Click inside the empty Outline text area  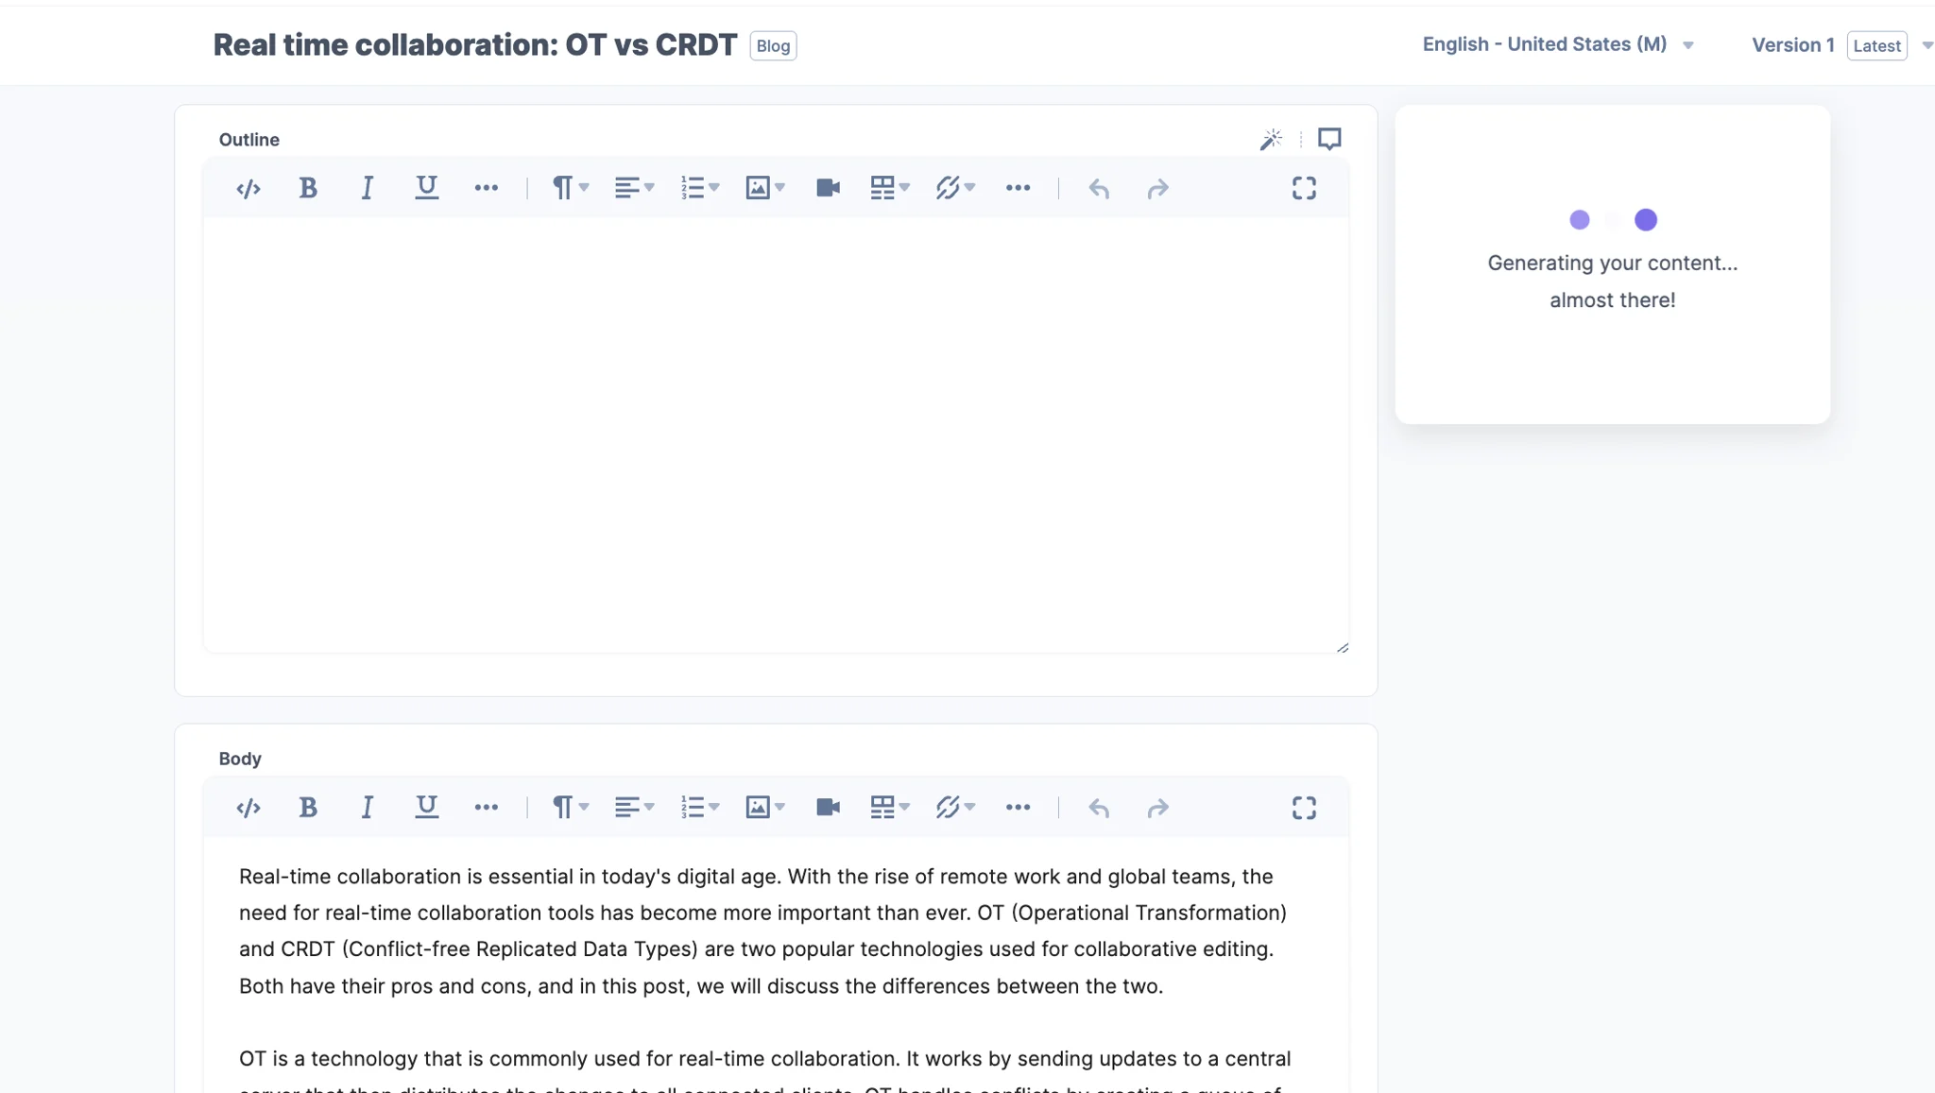tap(776, 435)
